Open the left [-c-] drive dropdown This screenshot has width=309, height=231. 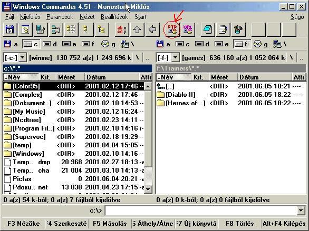pos(23,58)
